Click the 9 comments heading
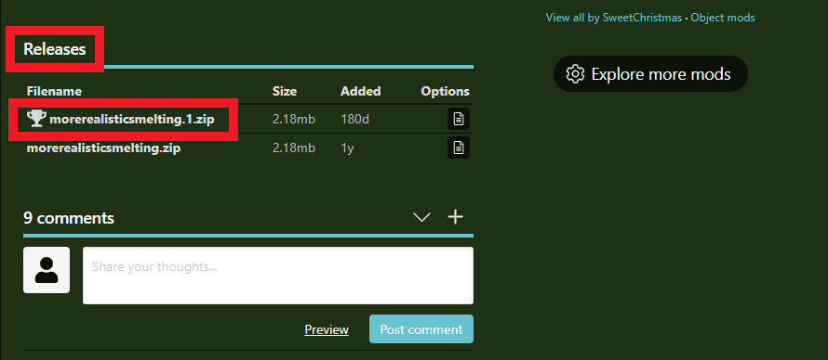The width and height of the screenshot is (828, 360). (x=69, y=217)
